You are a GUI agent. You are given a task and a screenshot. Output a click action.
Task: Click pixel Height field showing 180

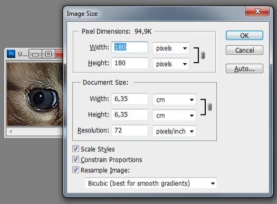pos(130,63)
